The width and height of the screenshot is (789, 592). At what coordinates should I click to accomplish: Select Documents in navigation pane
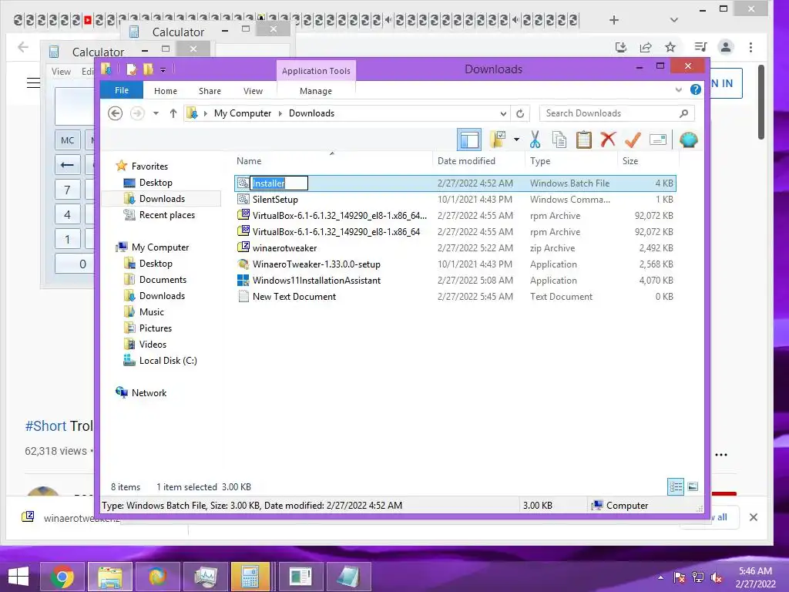(x=163, y=279)
